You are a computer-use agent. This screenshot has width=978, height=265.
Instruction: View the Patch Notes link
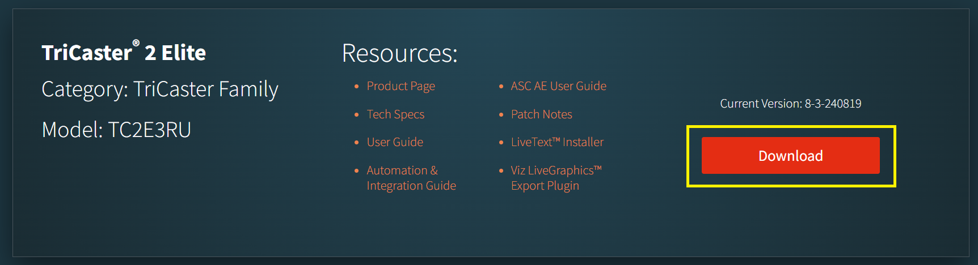(x=541, y=114)
